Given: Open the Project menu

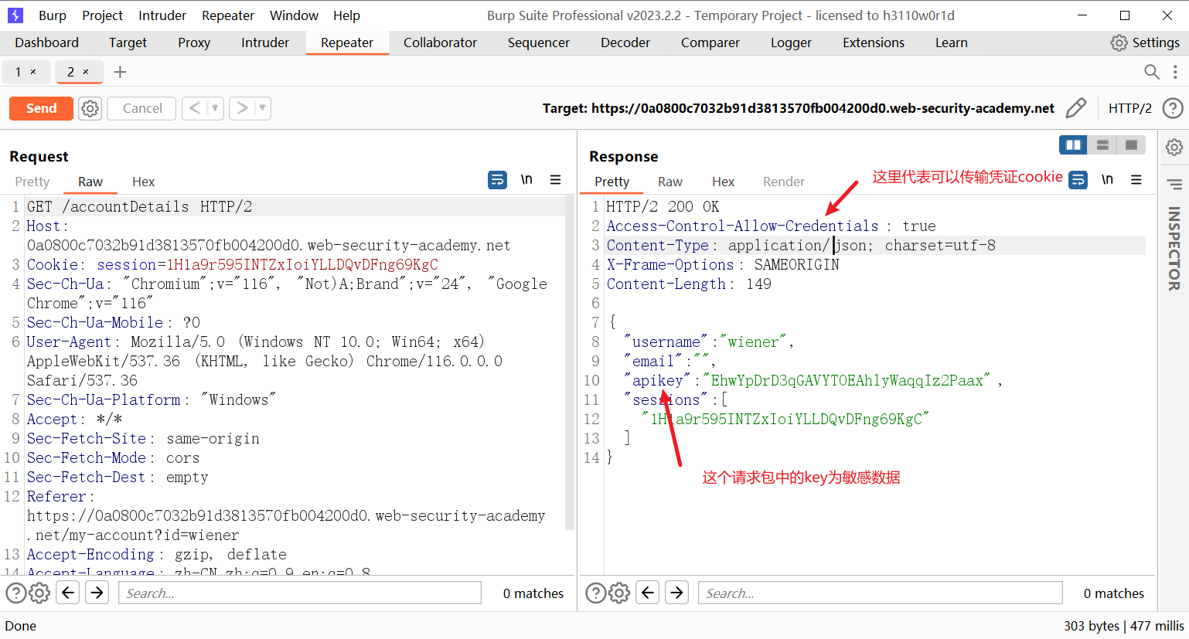Looking at the screenshot, I should pos(102,15).
